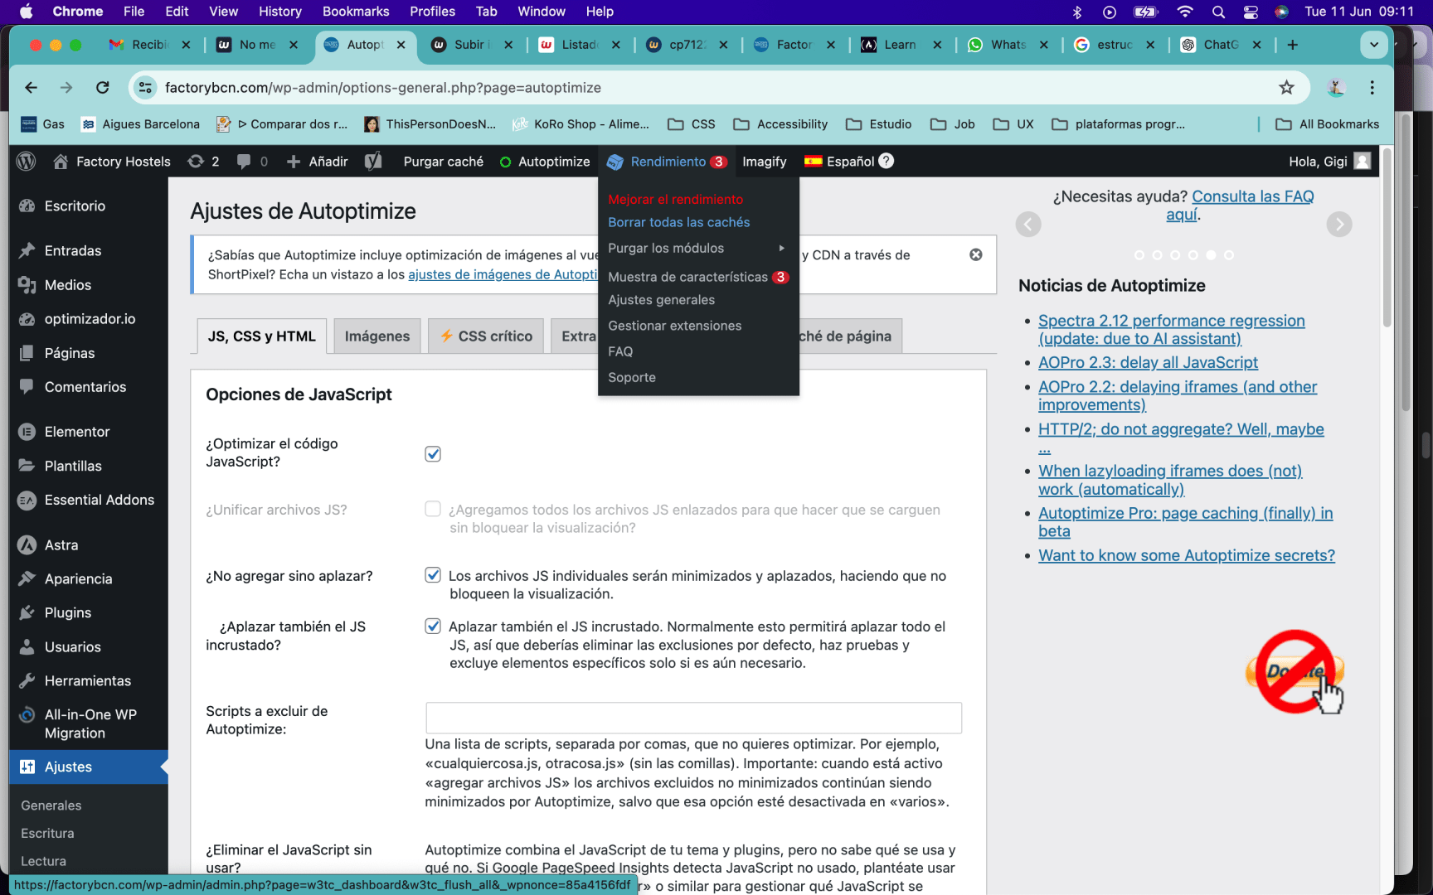The width and height of the screenshot is (1433, 895).
Task: Open the updates icon showing 2
Action: pos(203,162)
